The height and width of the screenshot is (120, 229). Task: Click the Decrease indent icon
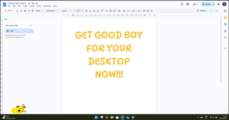(x=144, y=11)
